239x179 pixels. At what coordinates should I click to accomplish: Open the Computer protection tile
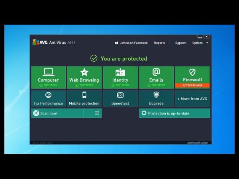48,77
